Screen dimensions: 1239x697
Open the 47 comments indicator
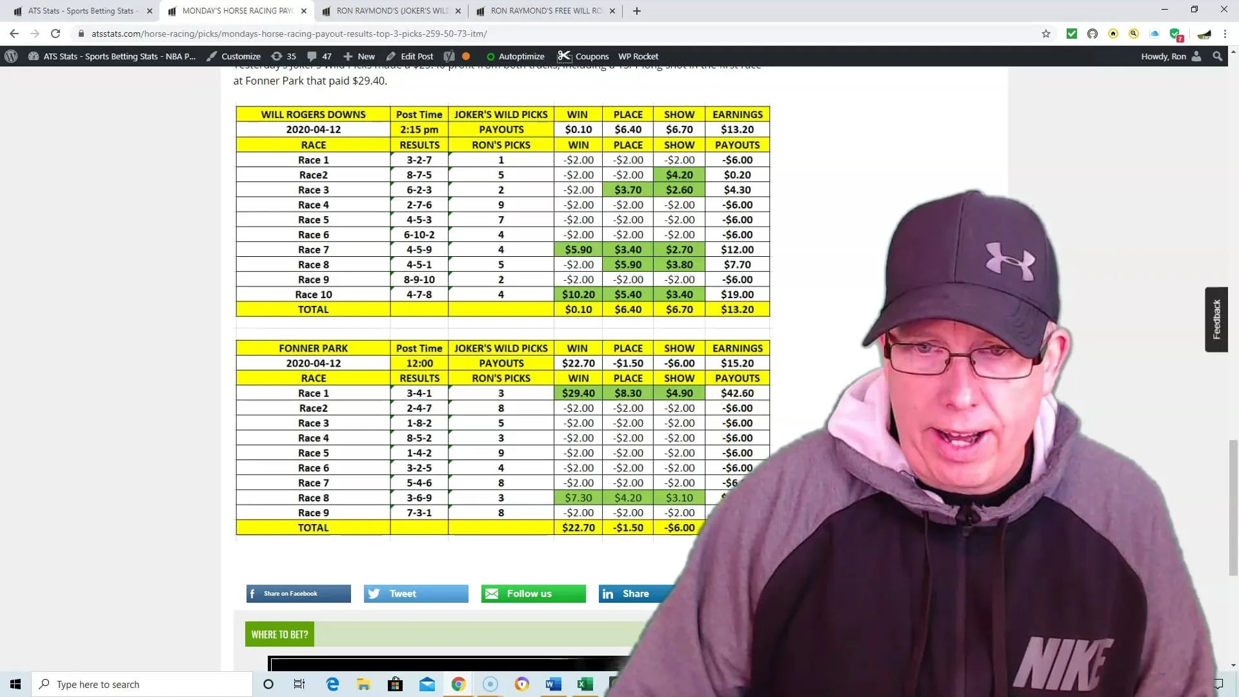[319, 56]
